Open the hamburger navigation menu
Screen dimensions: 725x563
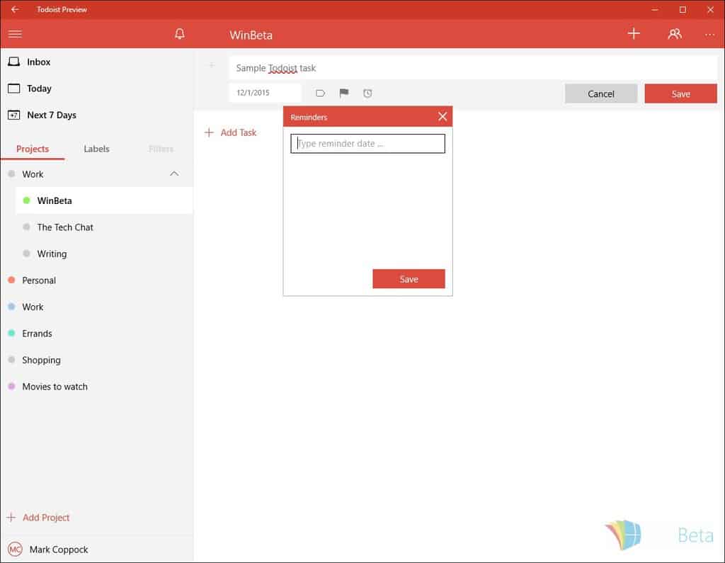click(15, 34)
